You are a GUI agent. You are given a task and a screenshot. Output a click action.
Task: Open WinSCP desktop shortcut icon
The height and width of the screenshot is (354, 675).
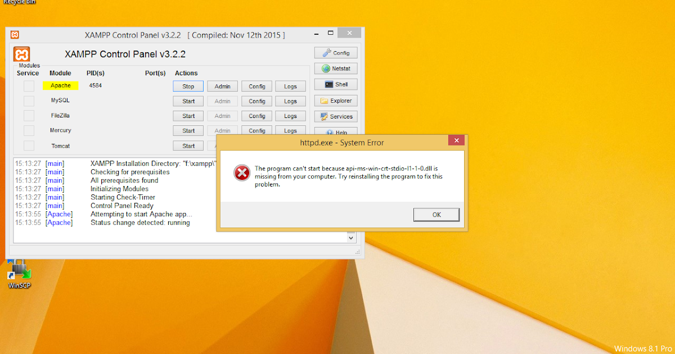pos(20,274)
